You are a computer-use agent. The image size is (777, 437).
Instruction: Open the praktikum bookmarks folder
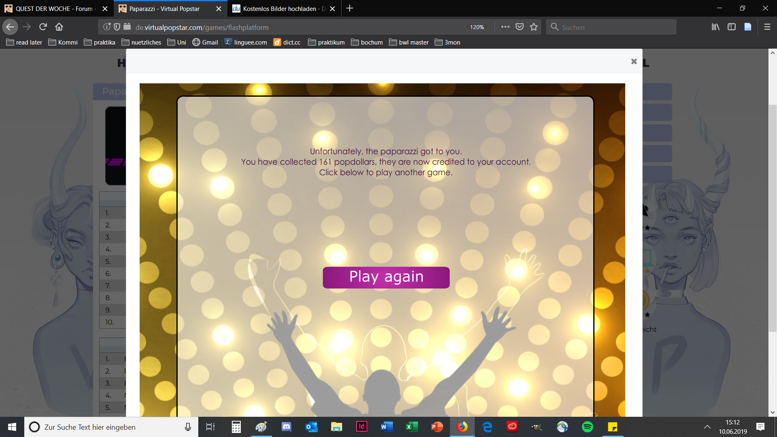point(326,42)
